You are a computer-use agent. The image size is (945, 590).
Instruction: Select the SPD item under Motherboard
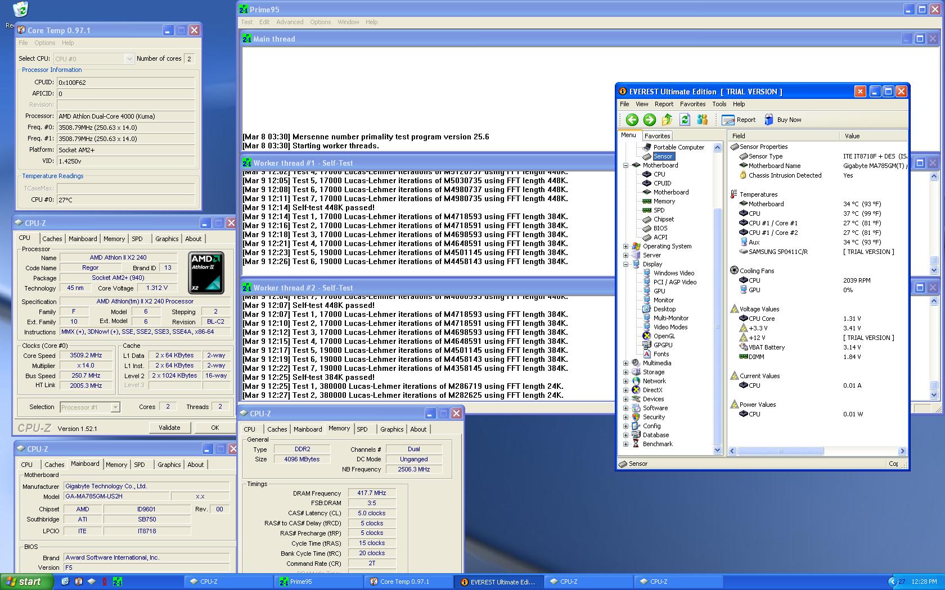click(659, 210)
